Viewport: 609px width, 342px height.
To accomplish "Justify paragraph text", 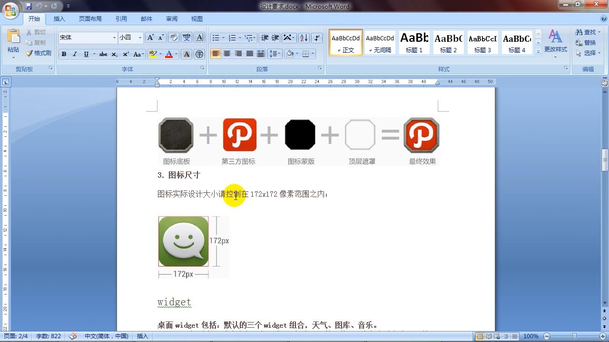I will coord(250,54).
